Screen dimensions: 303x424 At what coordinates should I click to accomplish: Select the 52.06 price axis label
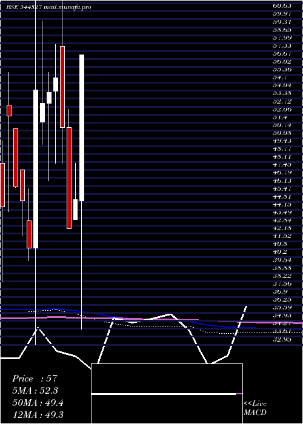(282, 109)
